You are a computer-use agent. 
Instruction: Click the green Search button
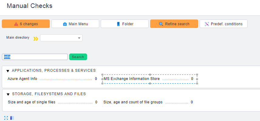point(78,57)
